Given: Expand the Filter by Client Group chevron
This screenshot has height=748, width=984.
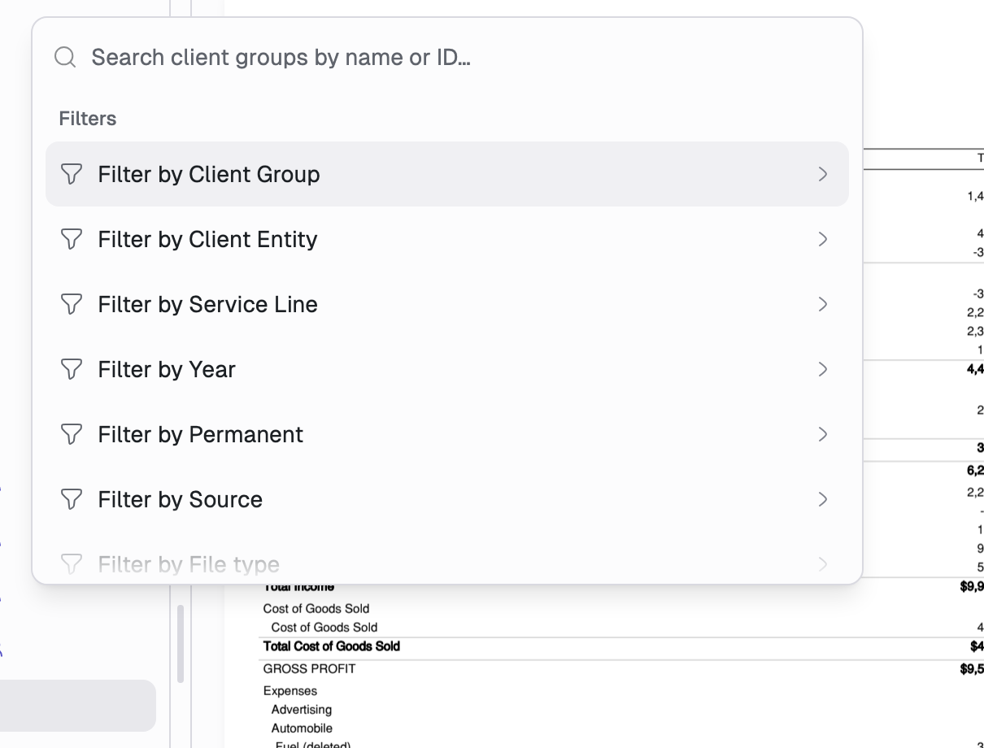Looking at the screenshot, I should [x=823, y=174].
